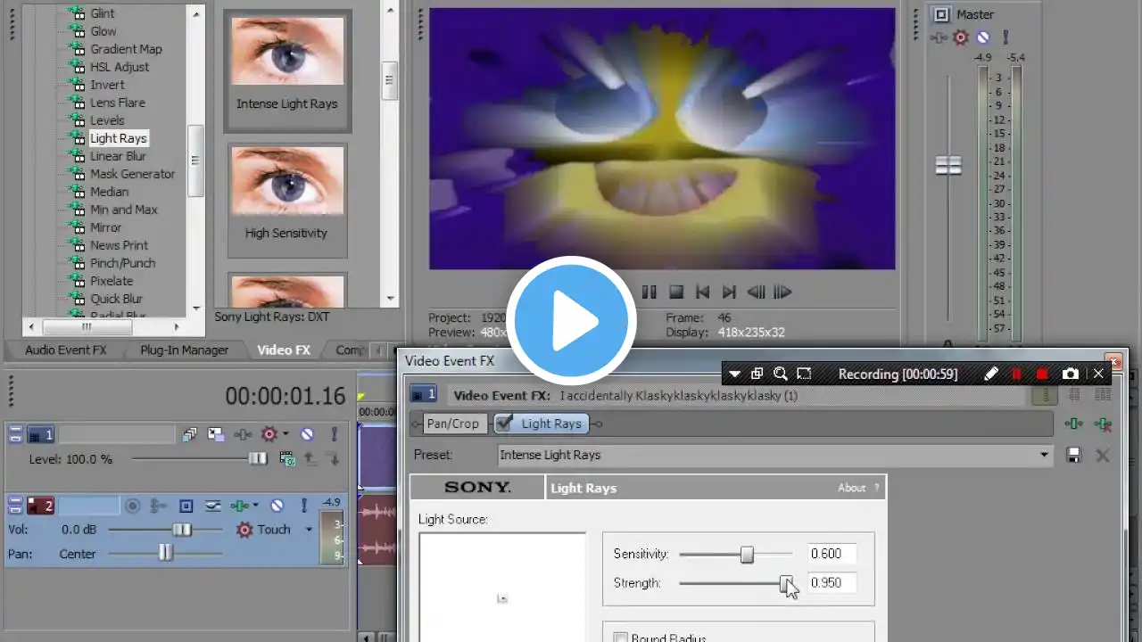This screenshot has height=642, width=1142.
Task: Select Light Rays in the effects tree
Action: point(119,138)
